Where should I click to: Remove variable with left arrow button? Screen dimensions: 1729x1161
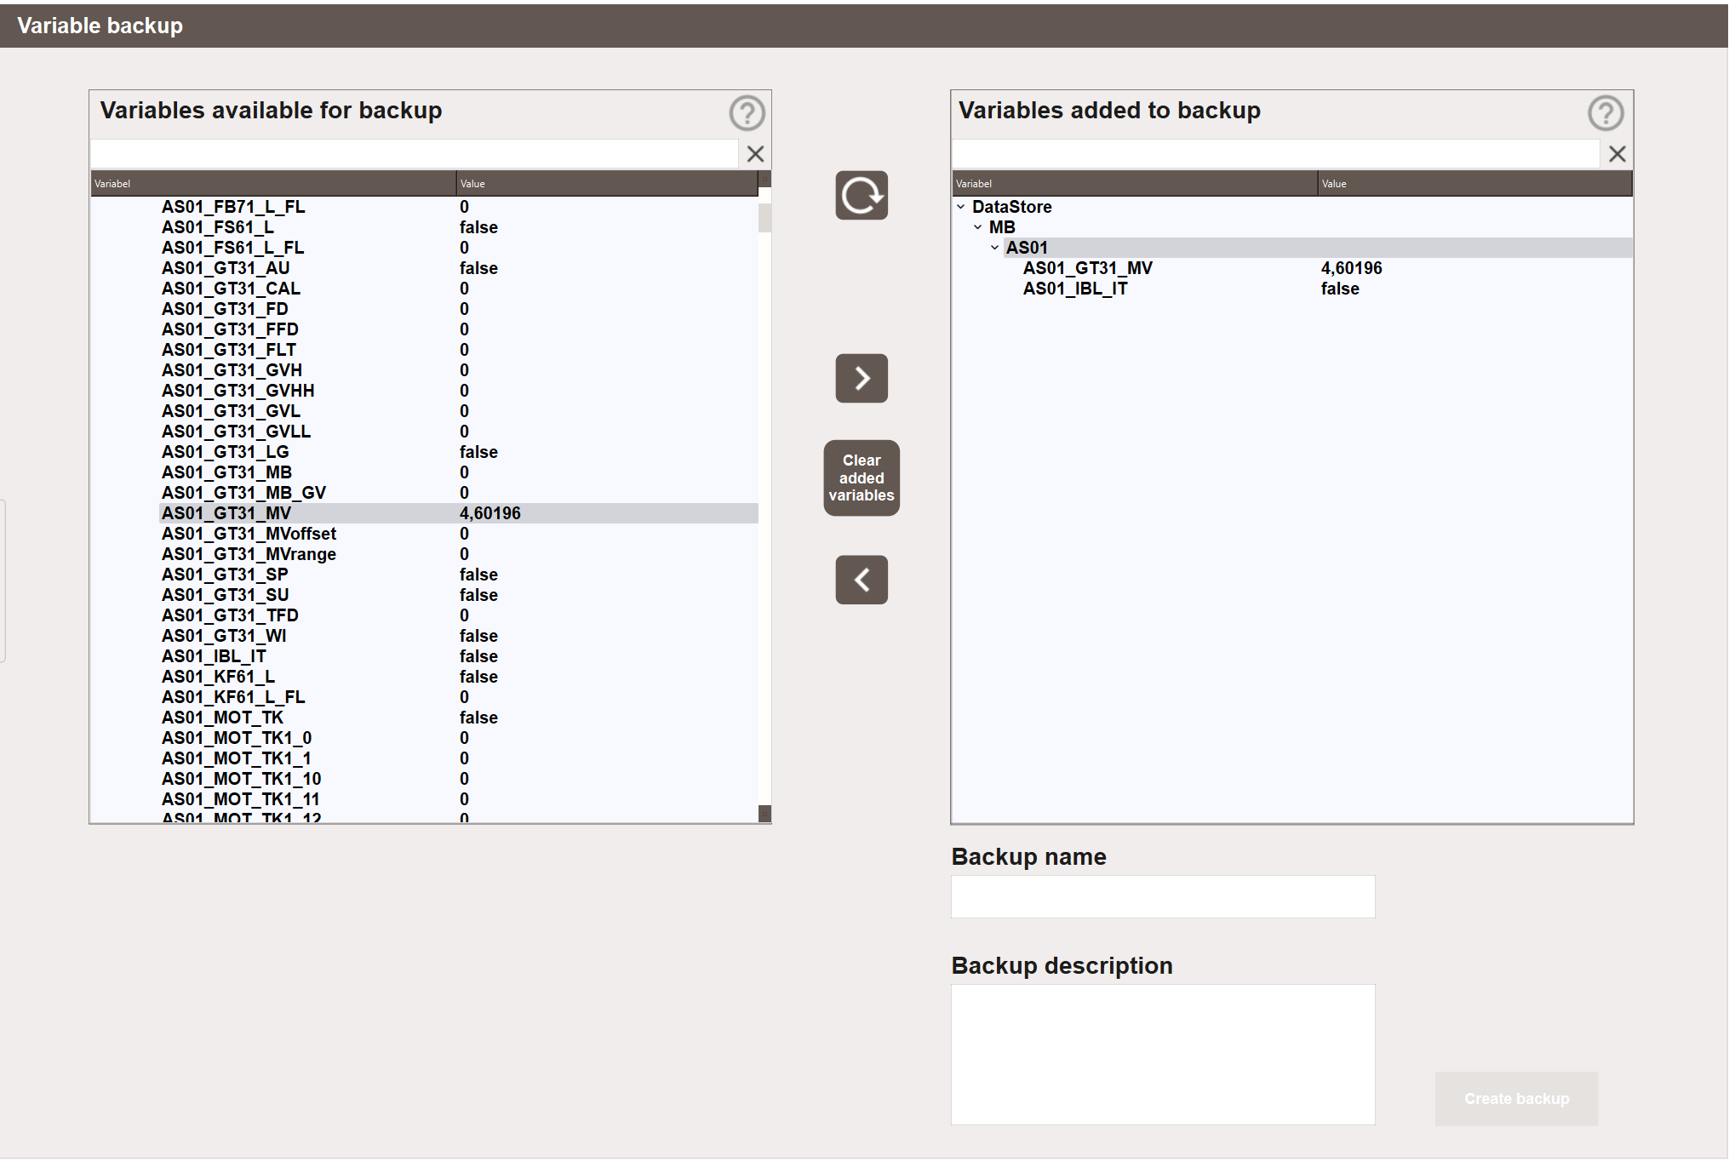click(861, 580)
